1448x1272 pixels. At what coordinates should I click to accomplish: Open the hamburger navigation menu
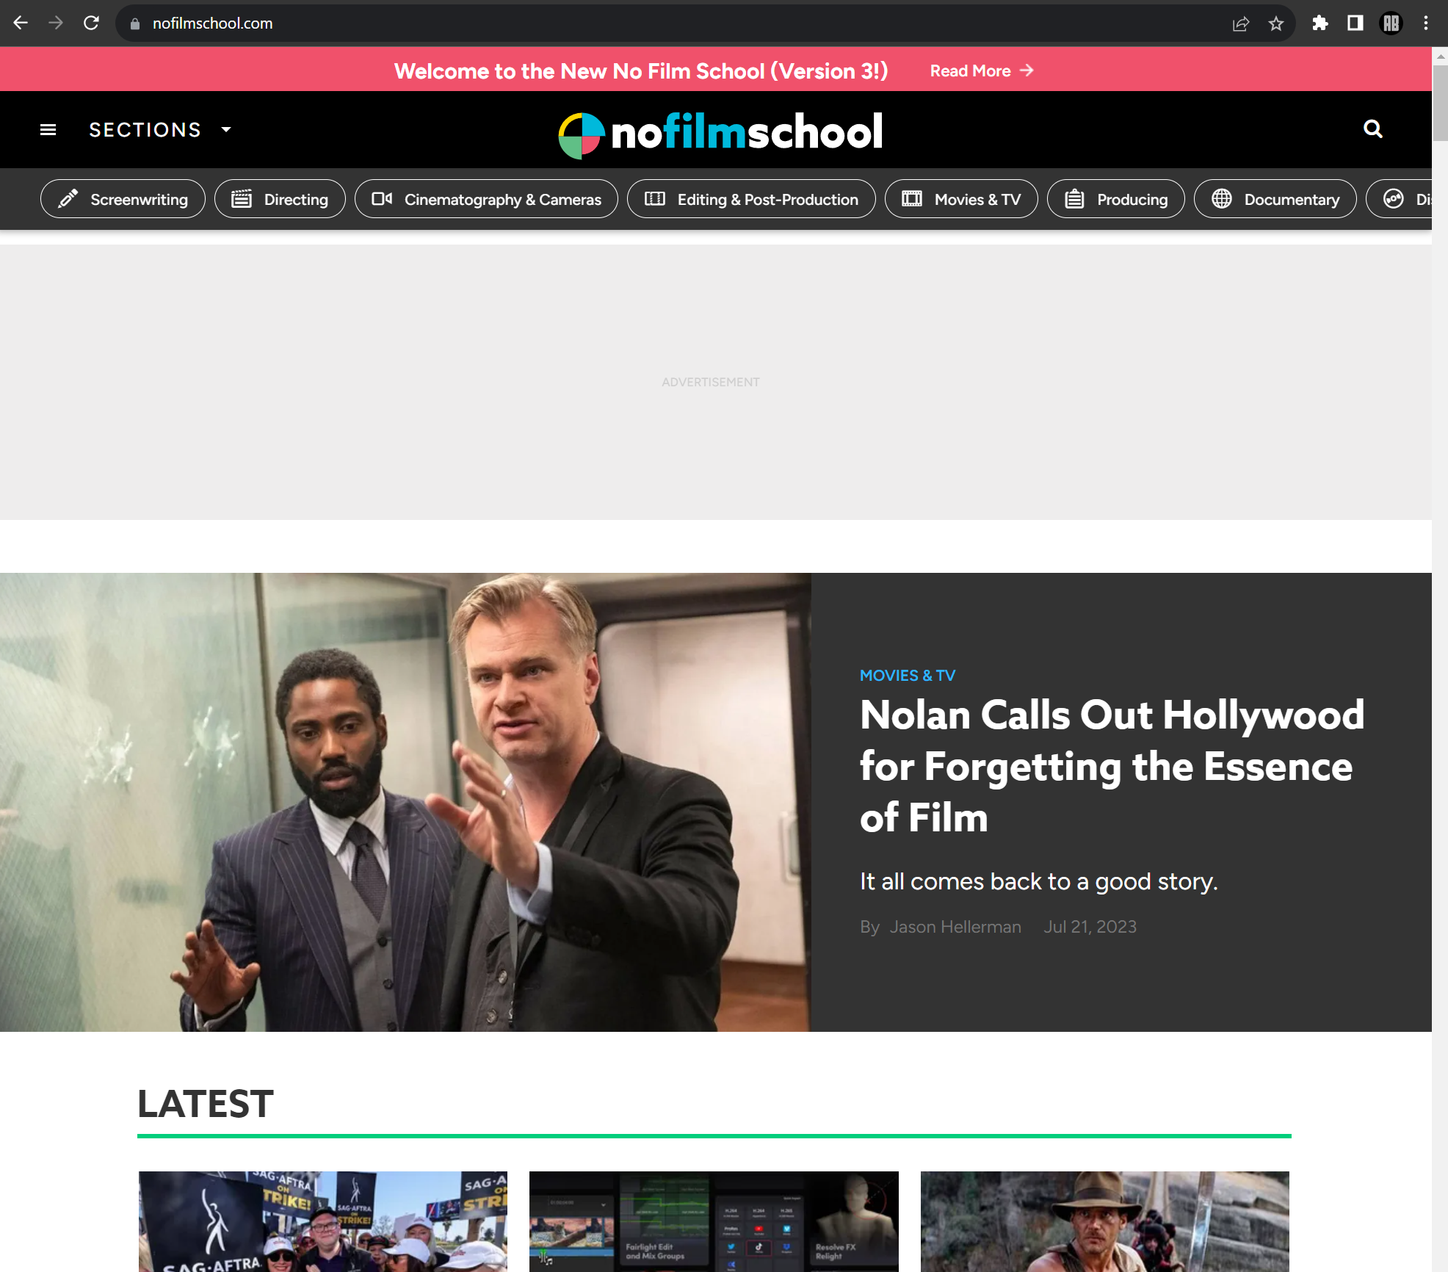47,129
